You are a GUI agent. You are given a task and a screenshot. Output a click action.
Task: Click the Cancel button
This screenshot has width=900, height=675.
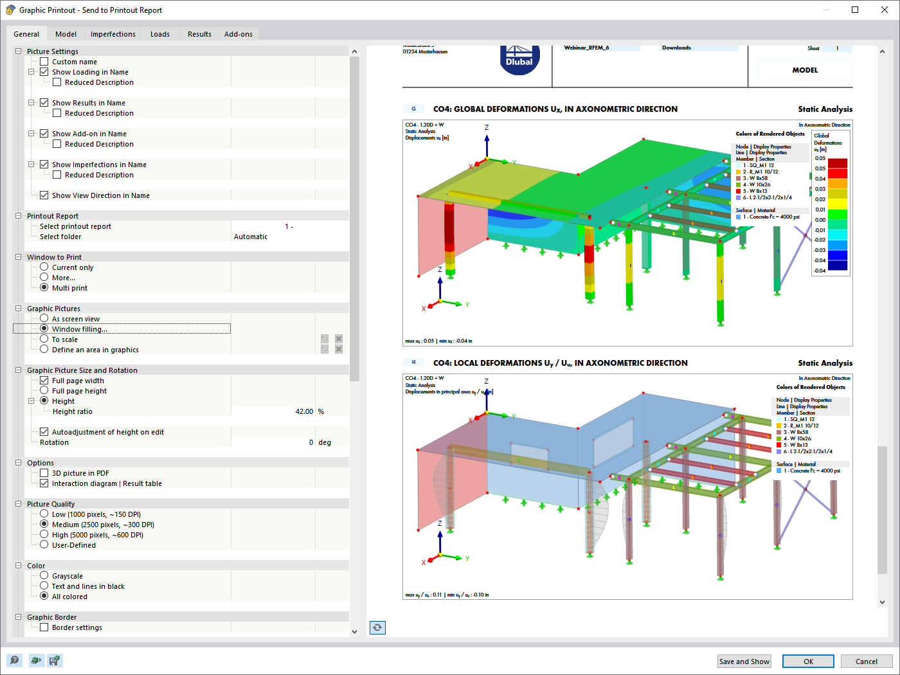[867, 661]
